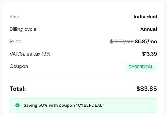167x115 pixels.
Task: Click the Annual billing cycle value
Action: [148, 29]
